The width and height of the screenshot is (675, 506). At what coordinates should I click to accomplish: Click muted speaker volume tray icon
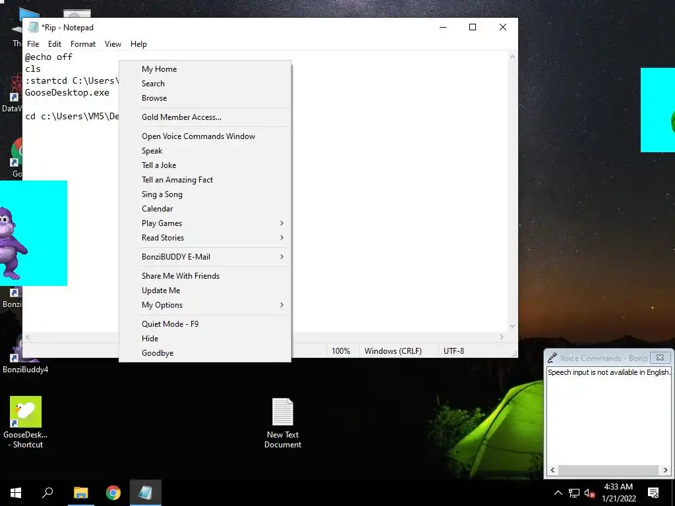click(589, 493)
